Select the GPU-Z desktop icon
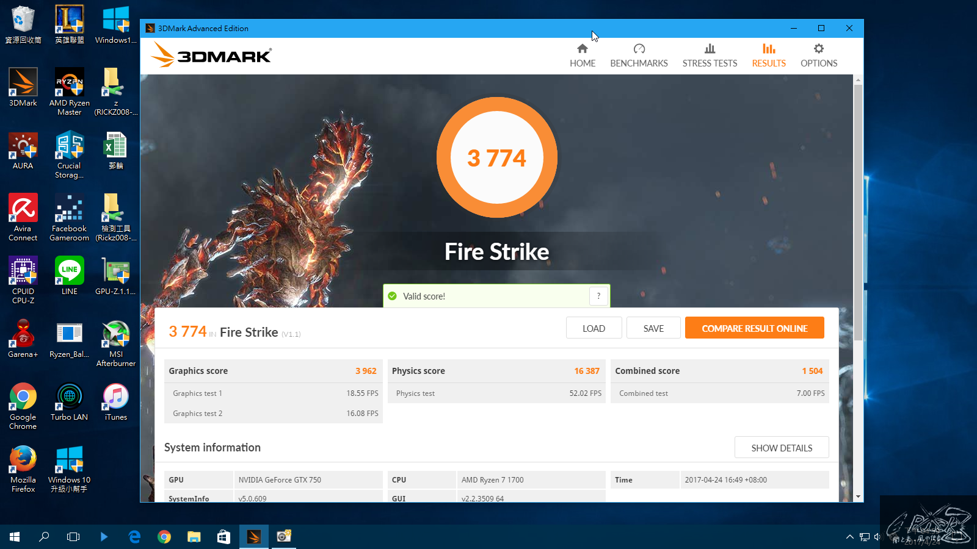Viewport: 977px width, 549px height. [116, 276]
